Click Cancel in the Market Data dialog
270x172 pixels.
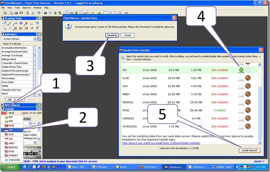pyautogui.click(x=127, y=35)
